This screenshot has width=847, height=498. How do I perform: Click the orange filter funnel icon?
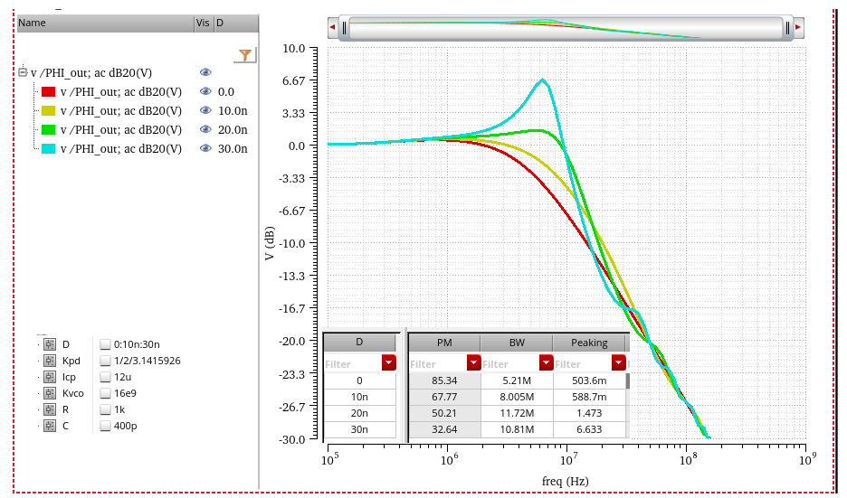click(245, 54)
